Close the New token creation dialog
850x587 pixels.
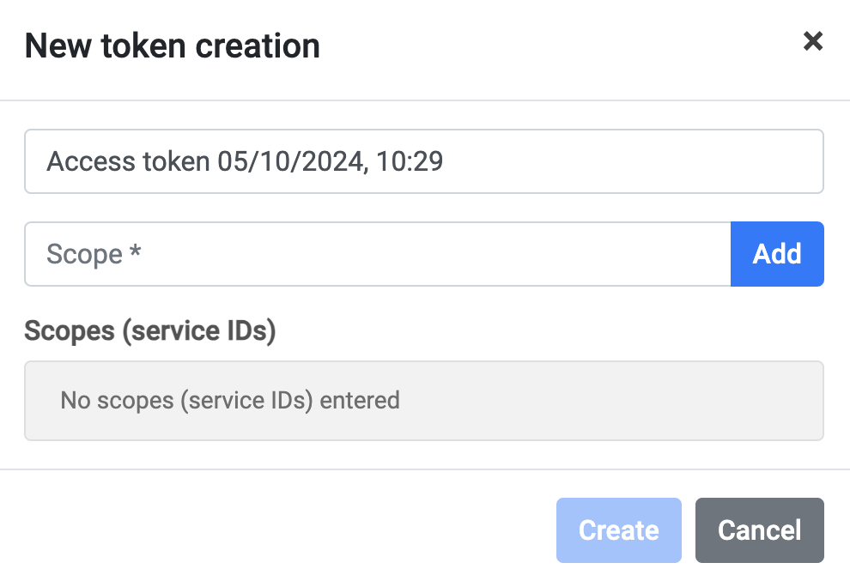tap(812, 41)
